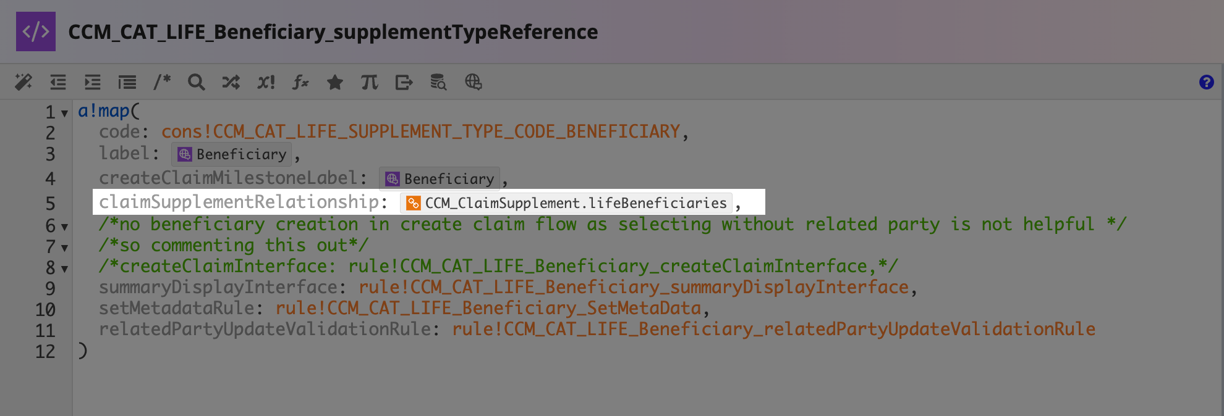The width and height of the screenshot is (1224, 416).
Task: Open search with the magnifying glass icon
Action: click(197, 82)
